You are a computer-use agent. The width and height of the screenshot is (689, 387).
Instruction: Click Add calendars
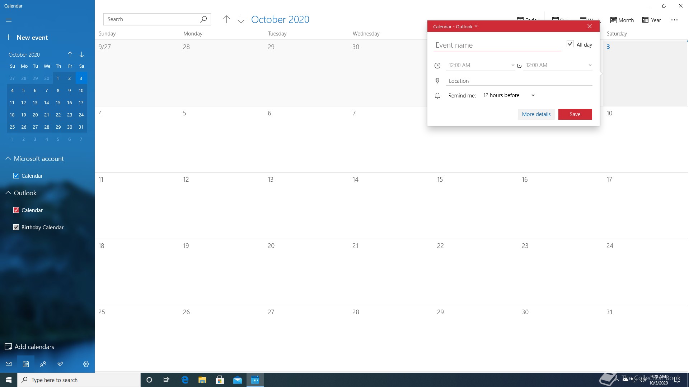coord(29,347)
